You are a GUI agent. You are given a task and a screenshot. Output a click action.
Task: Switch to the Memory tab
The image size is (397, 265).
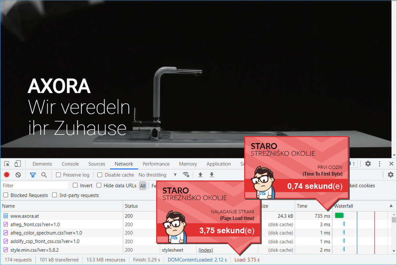point(188,164)
